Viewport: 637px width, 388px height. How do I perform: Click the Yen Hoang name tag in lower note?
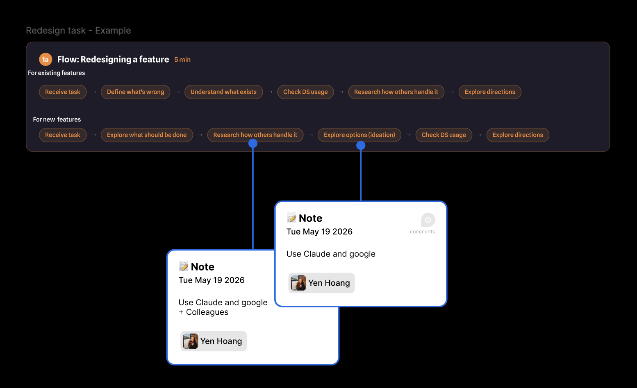pyautogui.click(x=214, y=341)
